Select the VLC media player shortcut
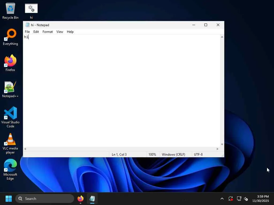 coord(10,144)
